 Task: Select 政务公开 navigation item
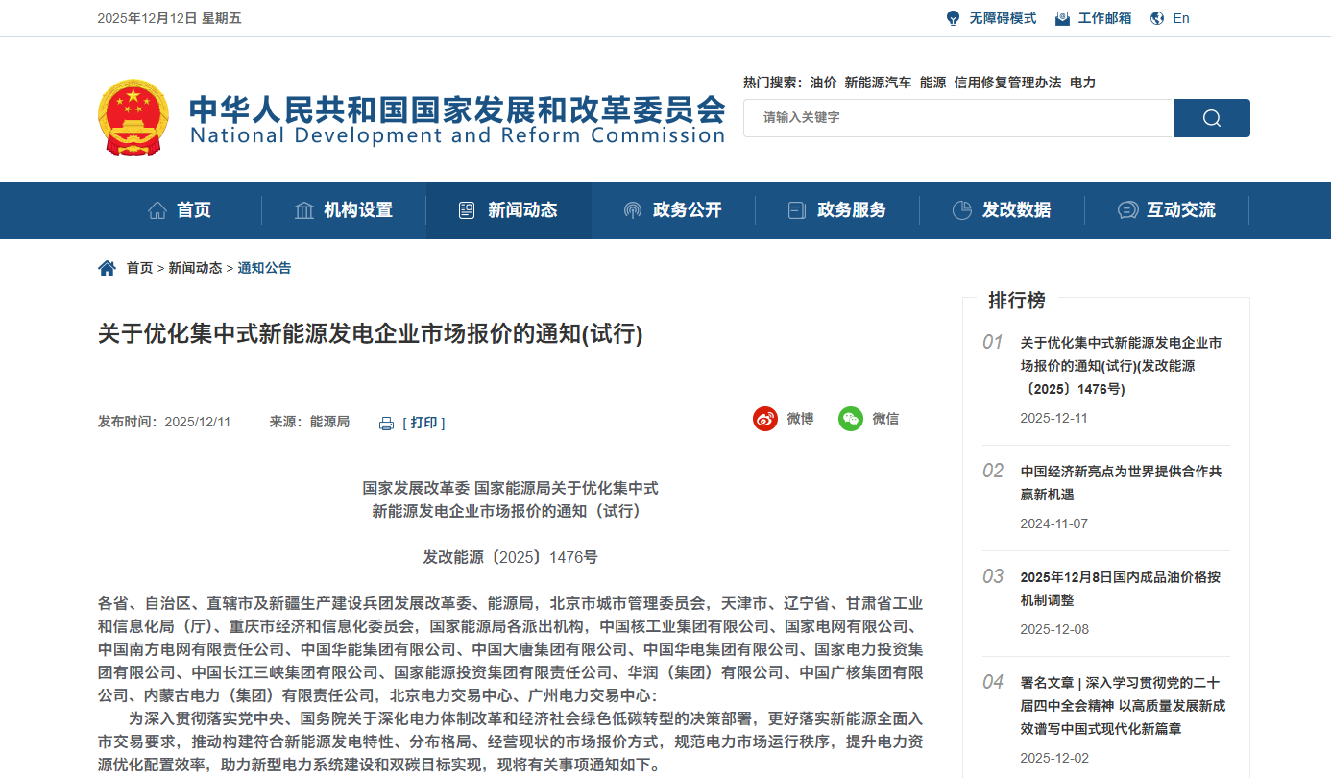tap(673, 210)
